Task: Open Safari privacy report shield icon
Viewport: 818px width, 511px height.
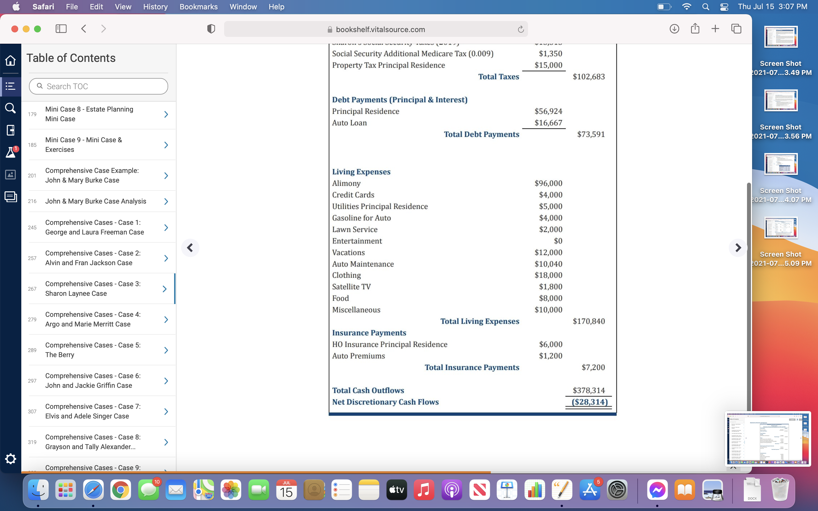Action: pos(211,29)
